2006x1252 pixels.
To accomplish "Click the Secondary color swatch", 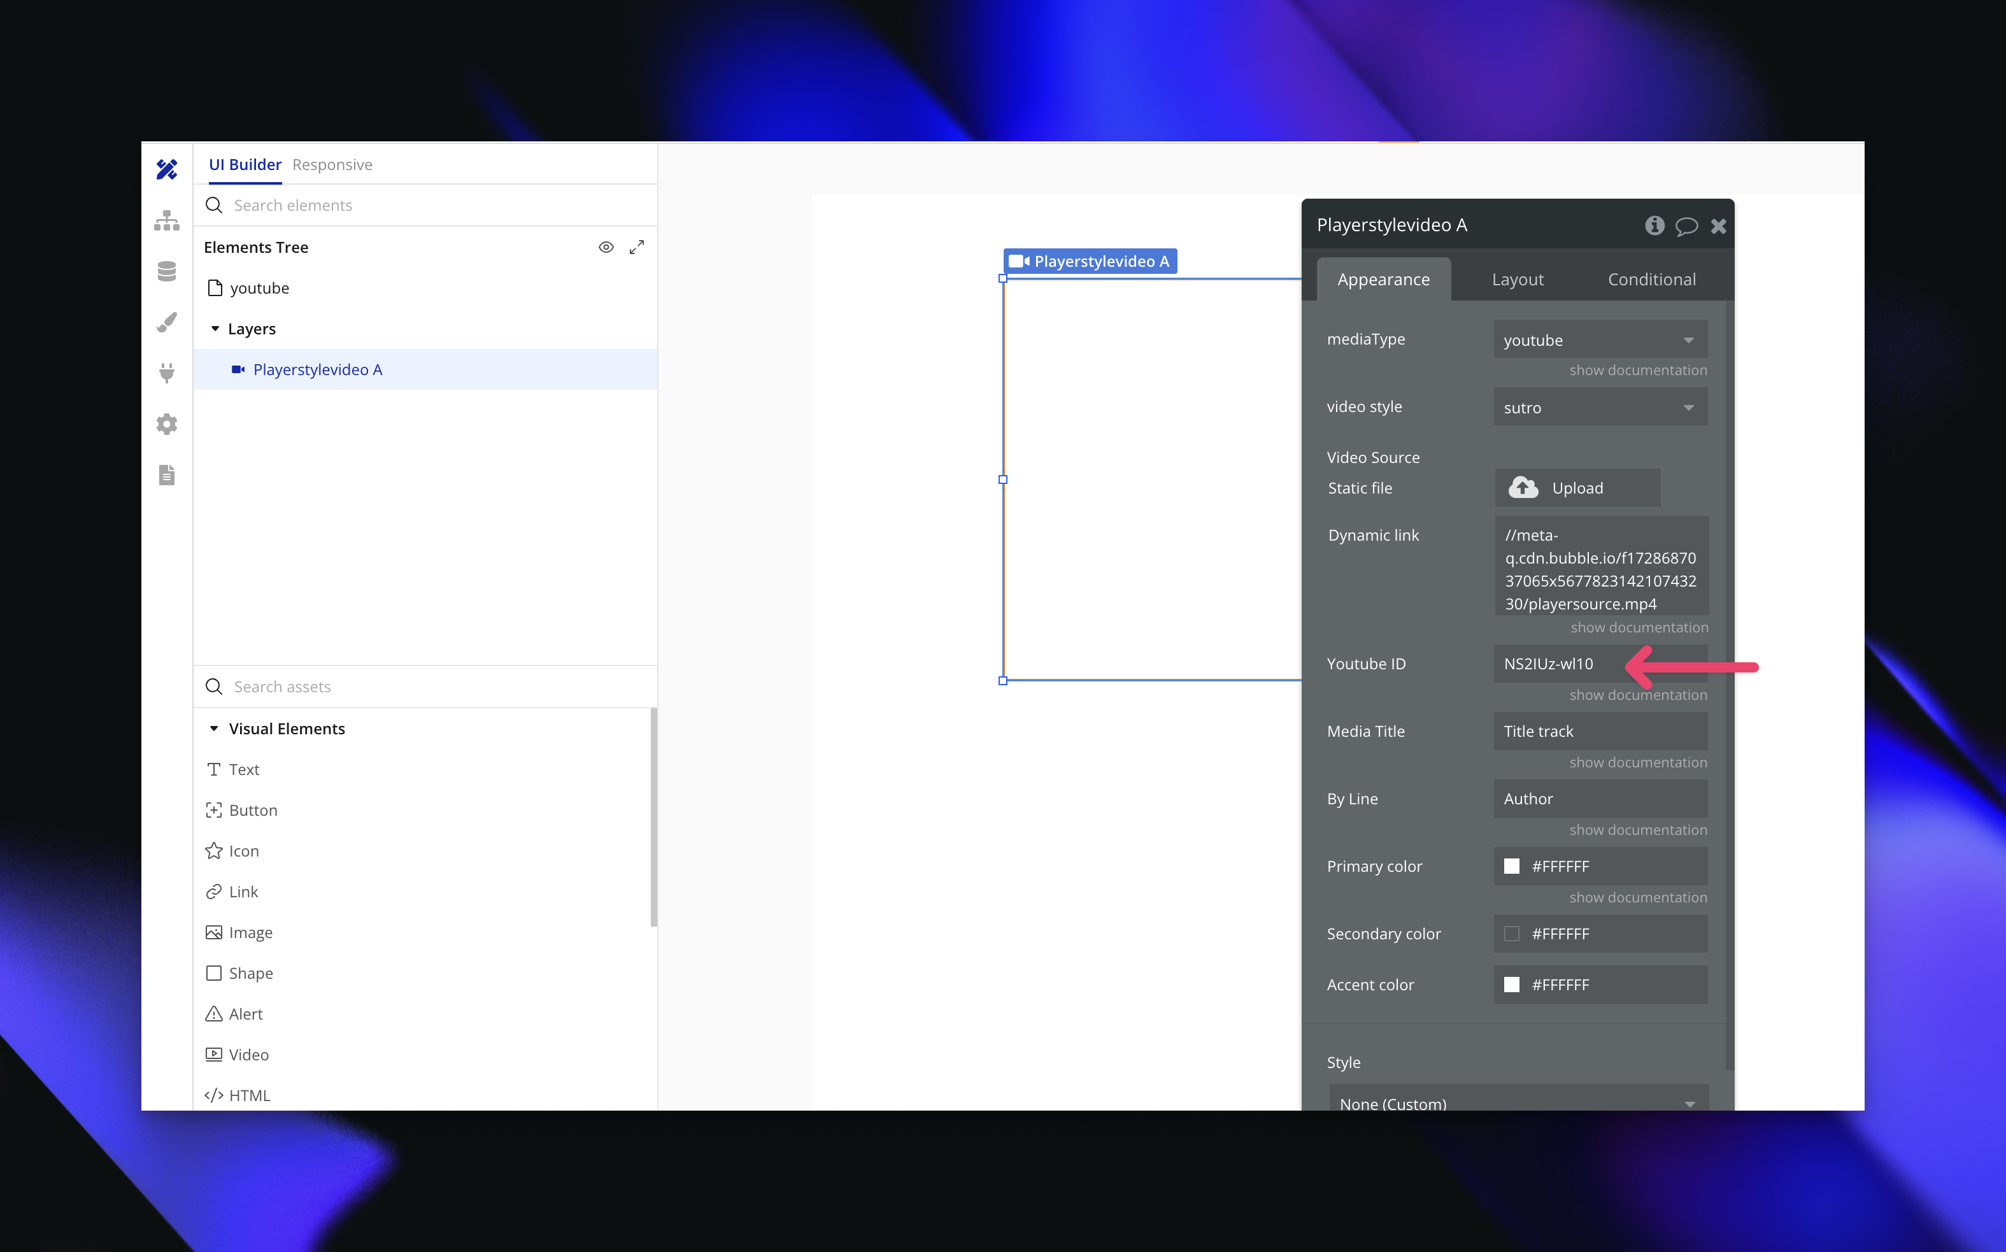I will click(1512, 934).
